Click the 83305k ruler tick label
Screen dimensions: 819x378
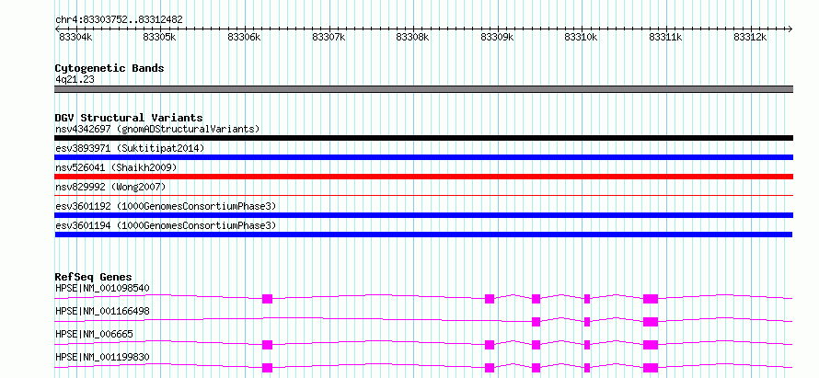coord(160,37)
